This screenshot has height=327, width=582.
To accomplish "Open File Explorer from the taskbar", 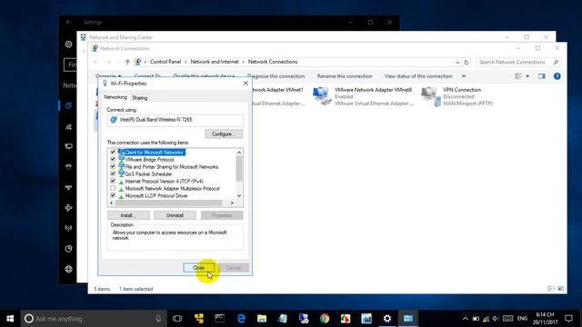I will coord(262,319).
